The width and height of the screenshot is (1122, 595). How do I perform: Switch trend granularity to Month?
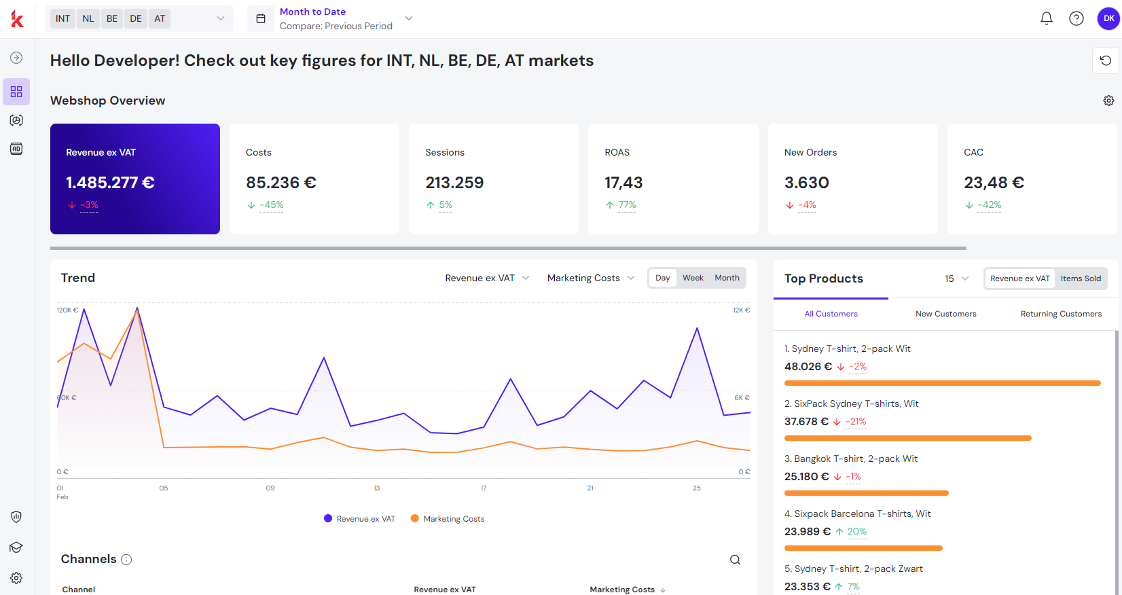(727, 278)
